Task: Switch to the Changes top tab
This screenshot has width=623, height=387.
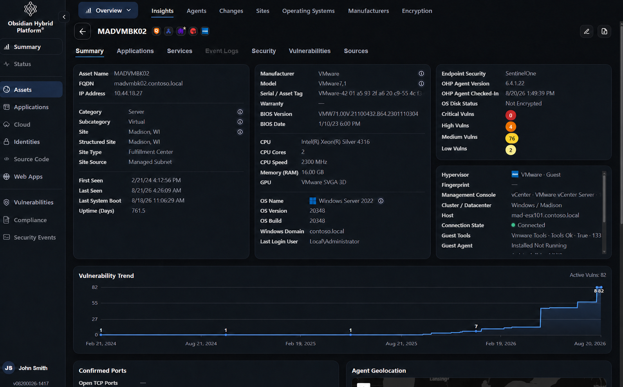Action: [231, 11]
